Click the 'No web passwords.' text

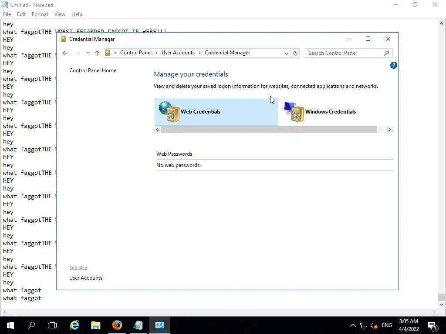pos(179,165)
